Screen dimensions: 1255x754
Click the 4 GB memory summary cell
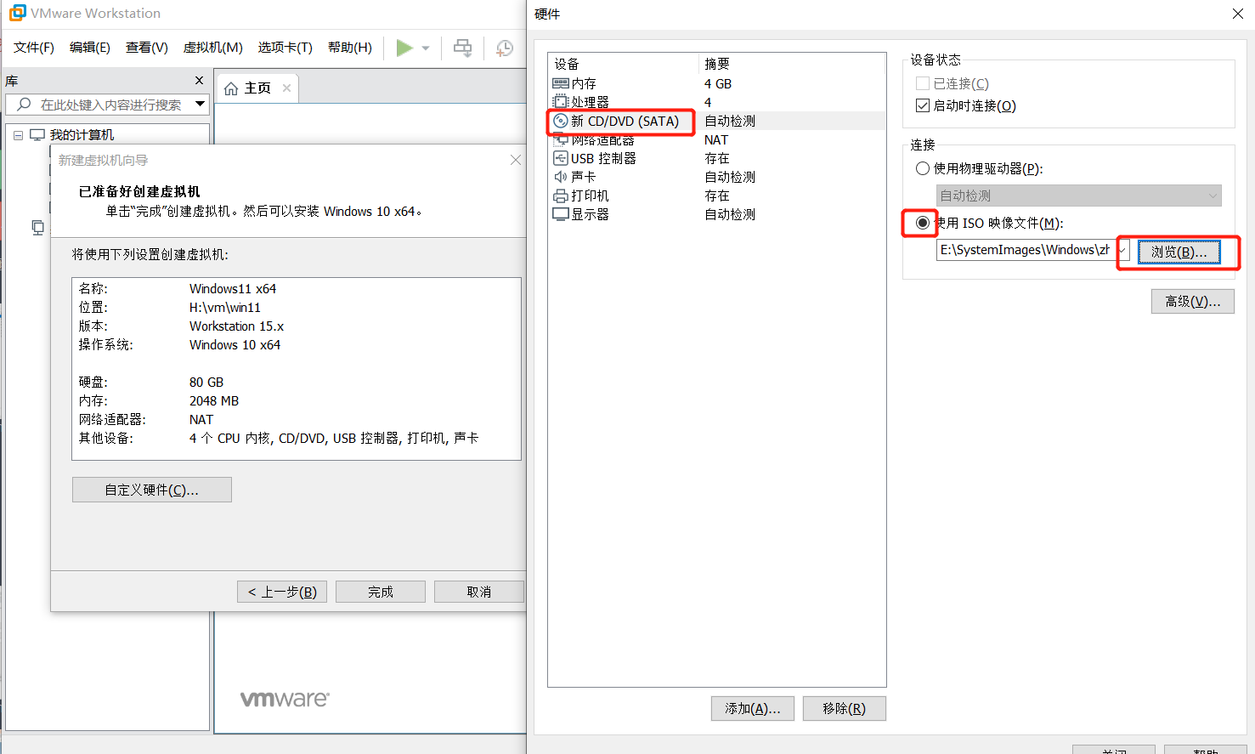[718, 83]
